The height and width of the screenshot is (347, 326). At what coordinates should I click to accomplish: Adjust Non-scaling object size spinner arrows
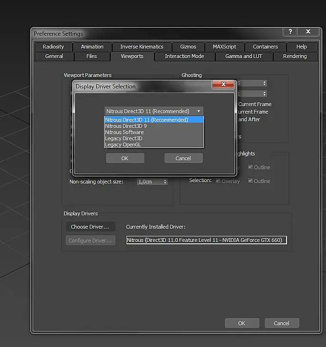165,182
